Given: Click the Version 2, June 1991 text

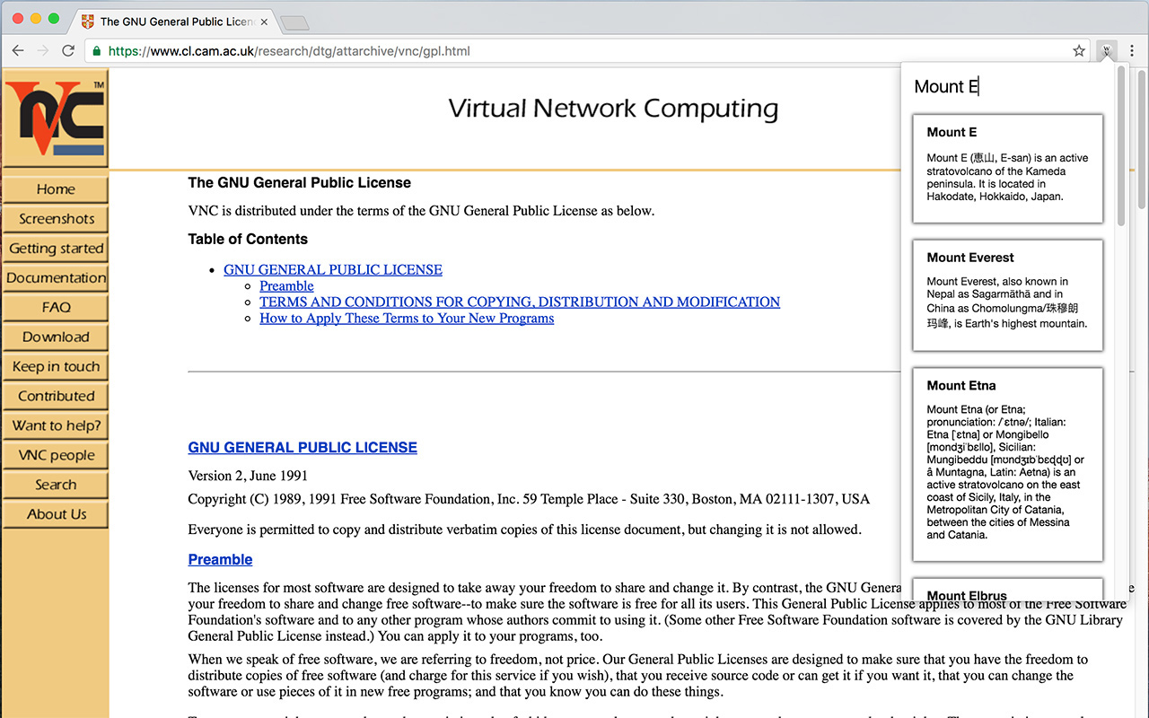Looking at the screenshot, I should [x=248, y=476].
